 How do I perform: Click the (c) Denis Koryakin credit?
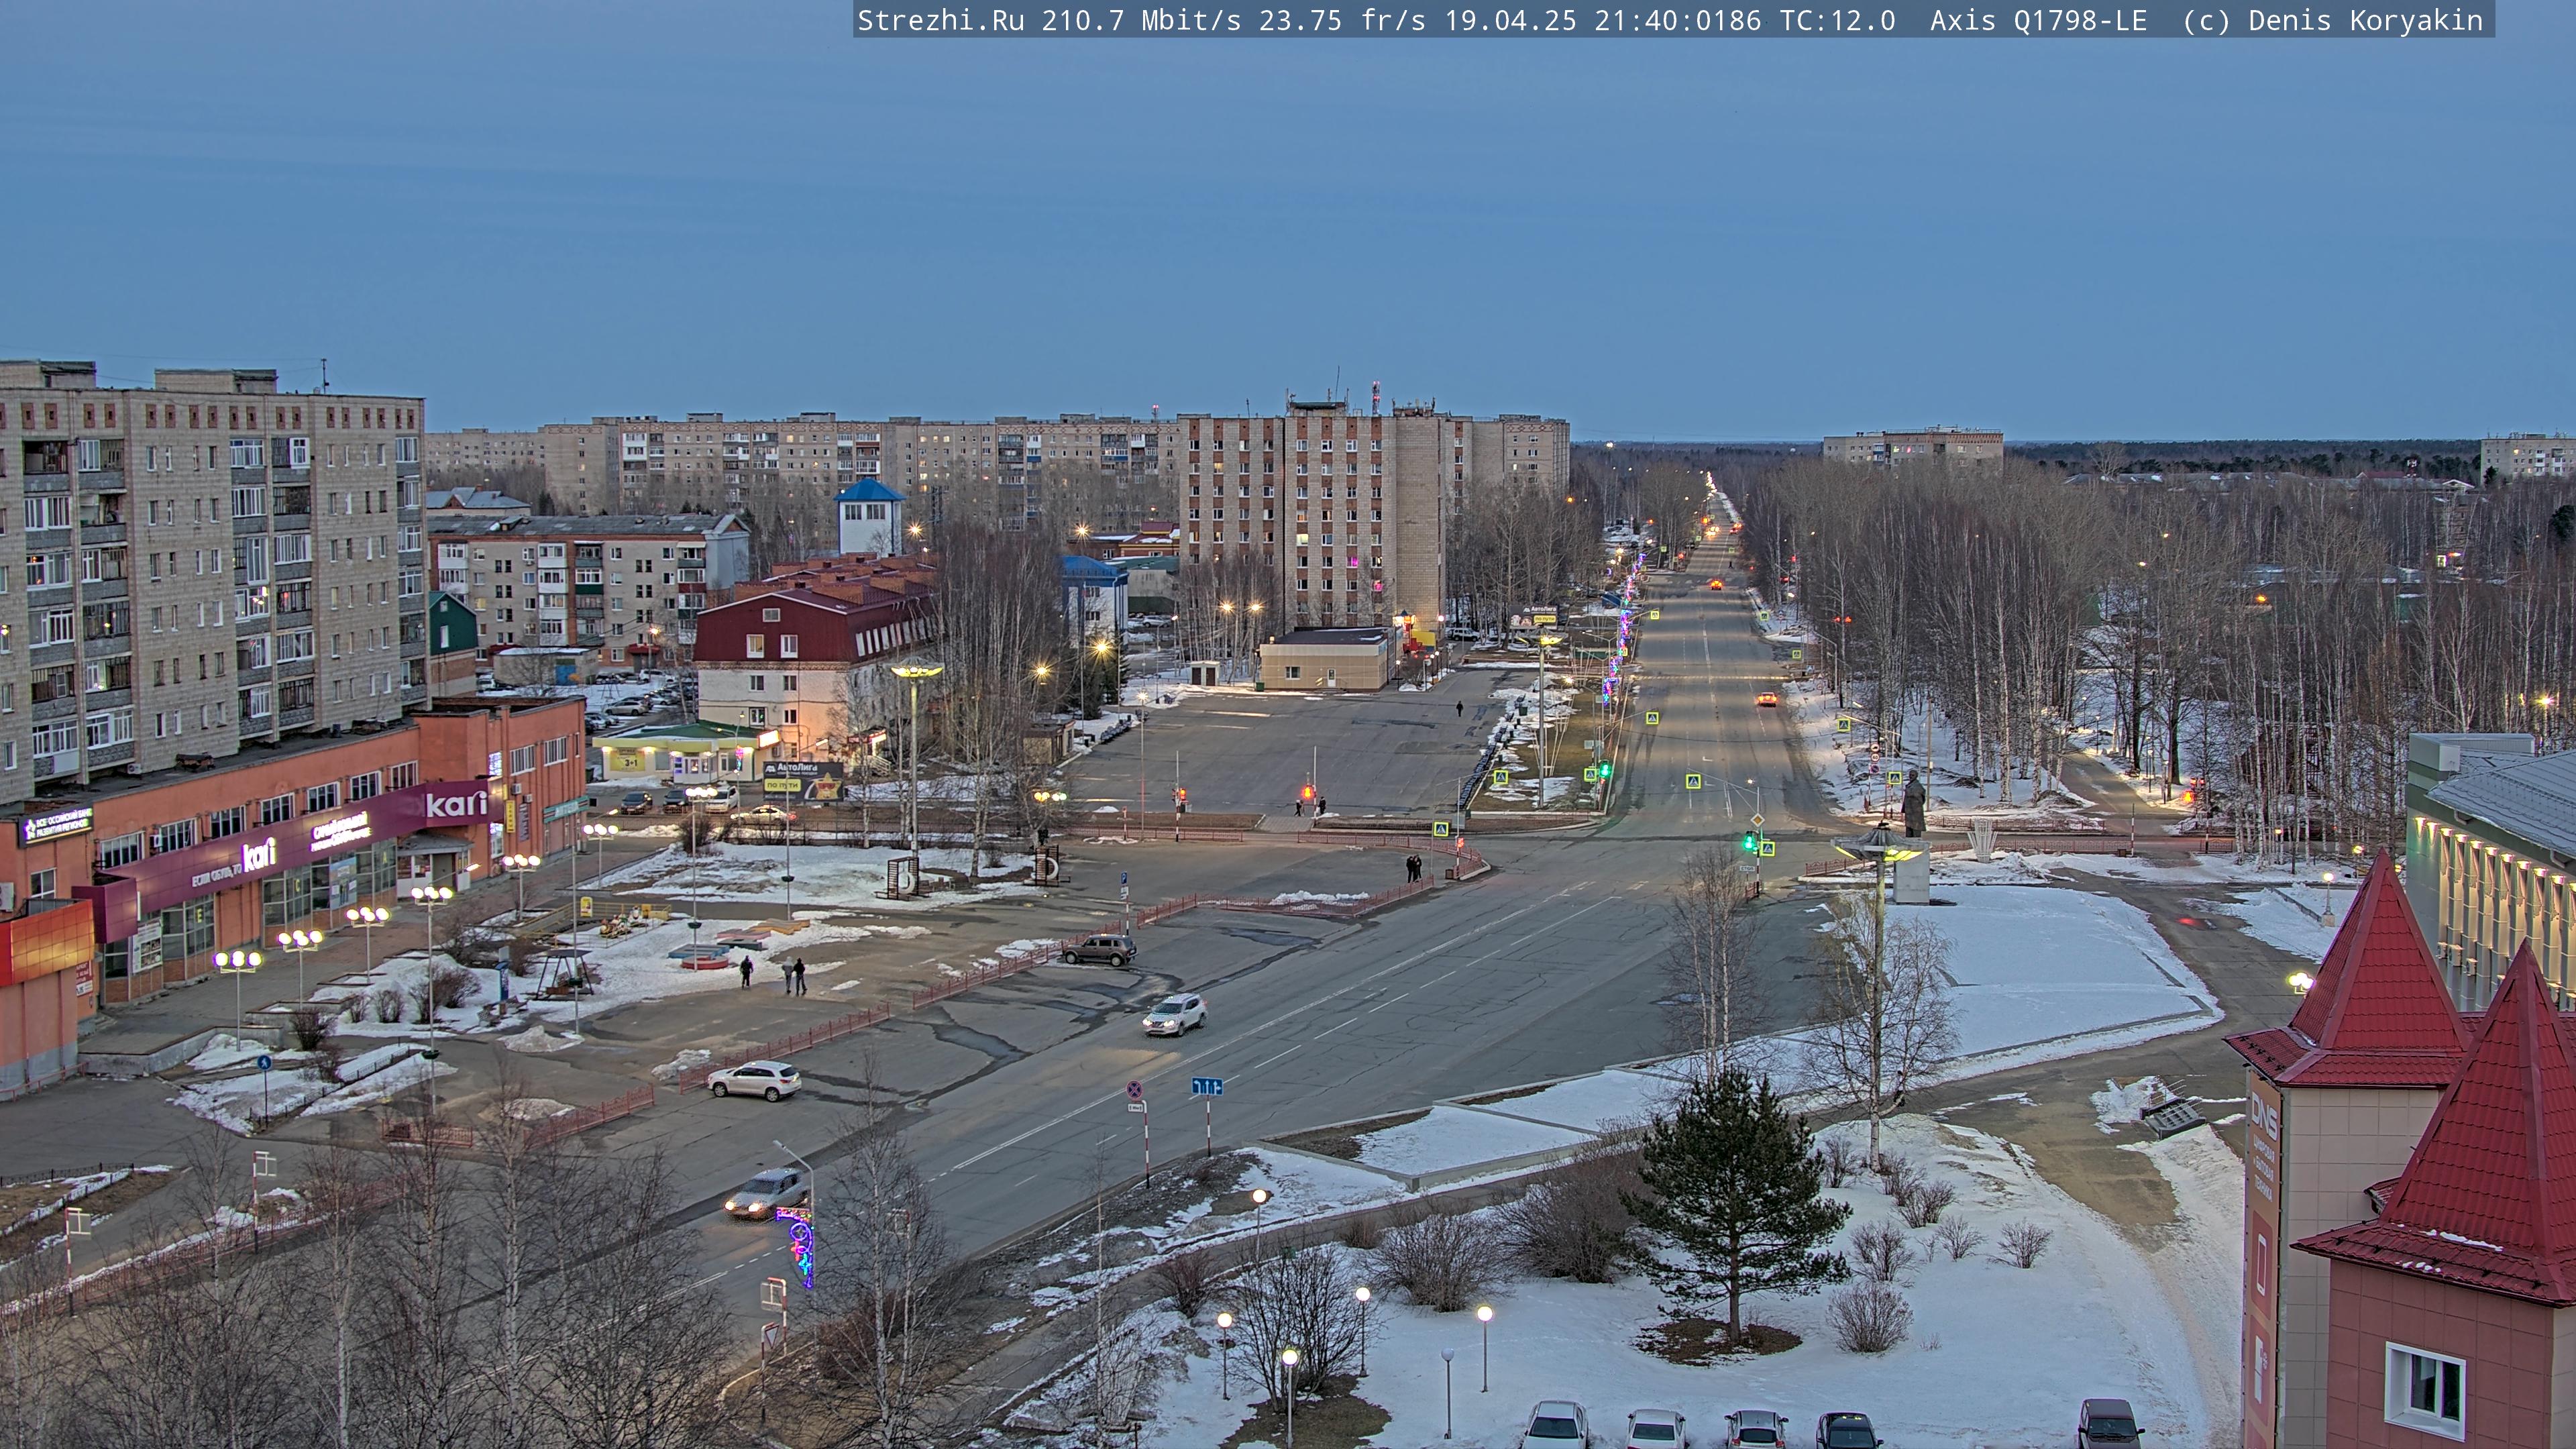click(x=2332, y=21)
